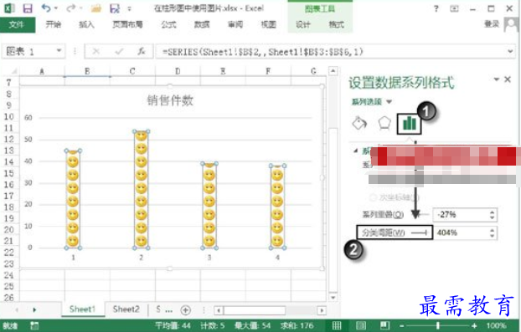Image resolution: width=521 pixels, height=332 pixels.
Task: Open the Effects pentagon icon
Action: tap(384, 123)
